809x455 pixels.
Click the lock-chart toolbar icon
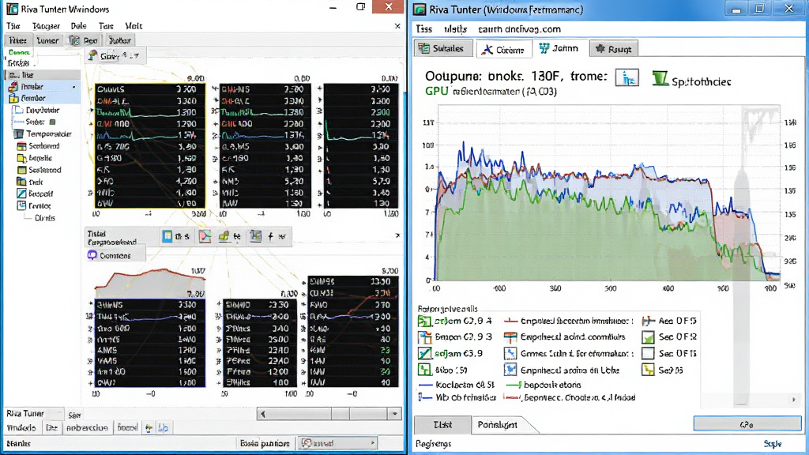pyautogui.click(x=224, y=236)
